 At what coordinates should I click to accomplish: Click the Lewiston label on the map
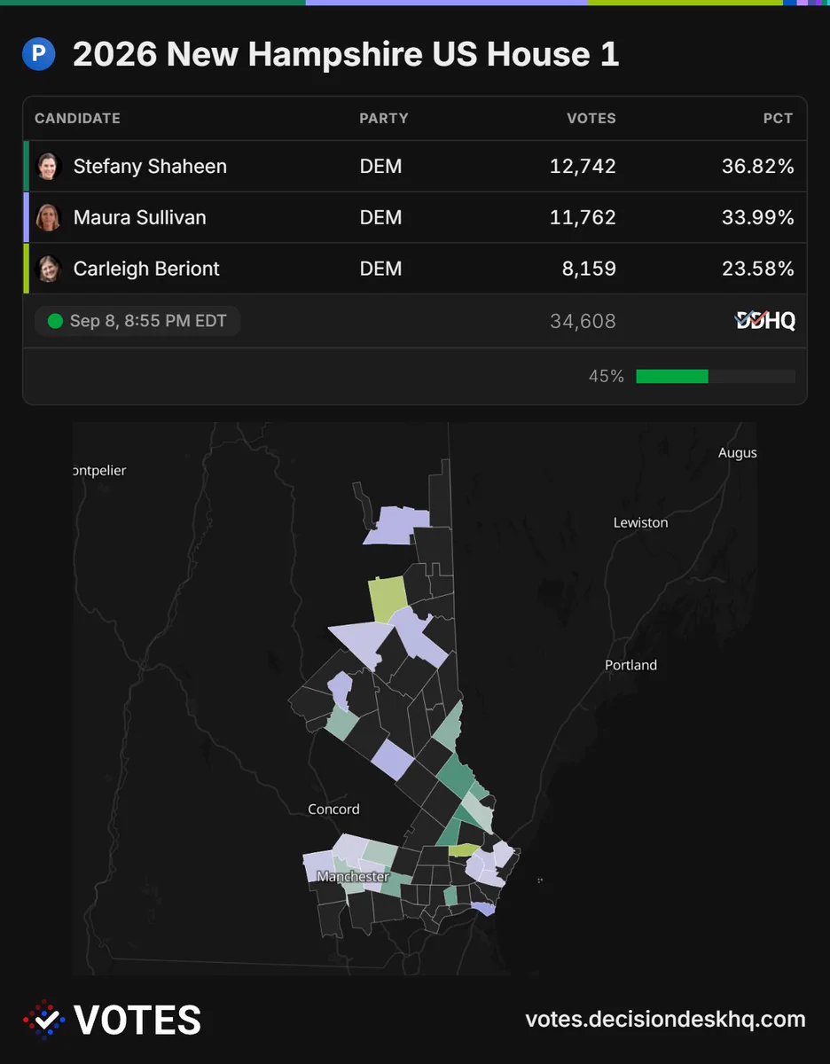640,523
